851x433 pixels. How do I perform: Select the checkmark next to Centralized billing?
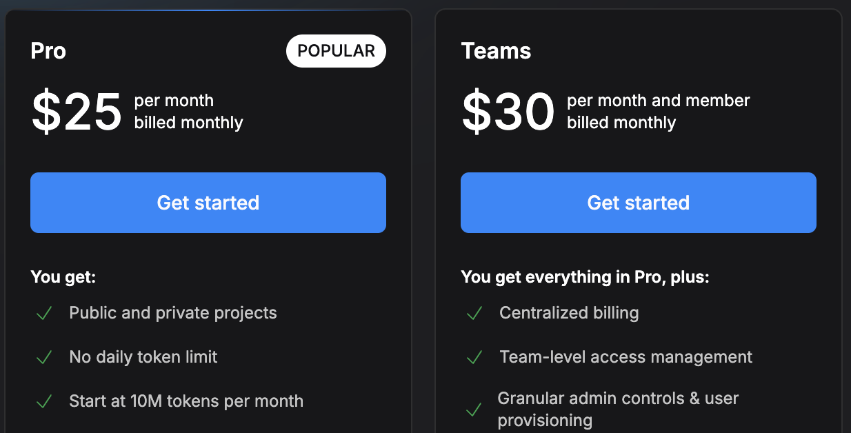[x=474, y=313]
